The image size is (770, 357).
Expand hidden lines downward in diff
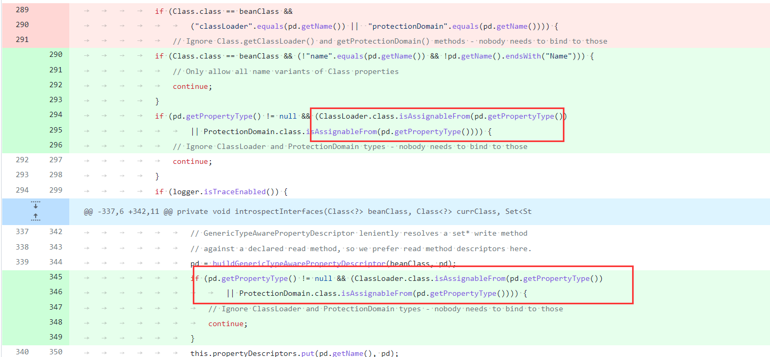point(36,205)
